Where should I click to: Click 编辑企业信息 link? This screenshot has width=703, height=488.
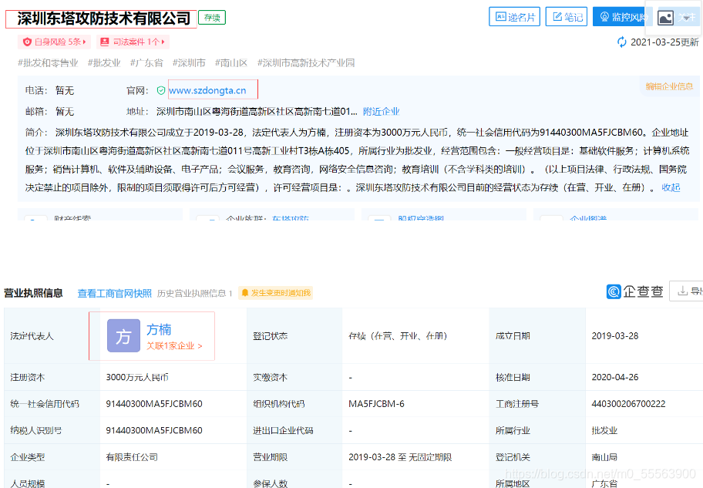pos(669,86)
